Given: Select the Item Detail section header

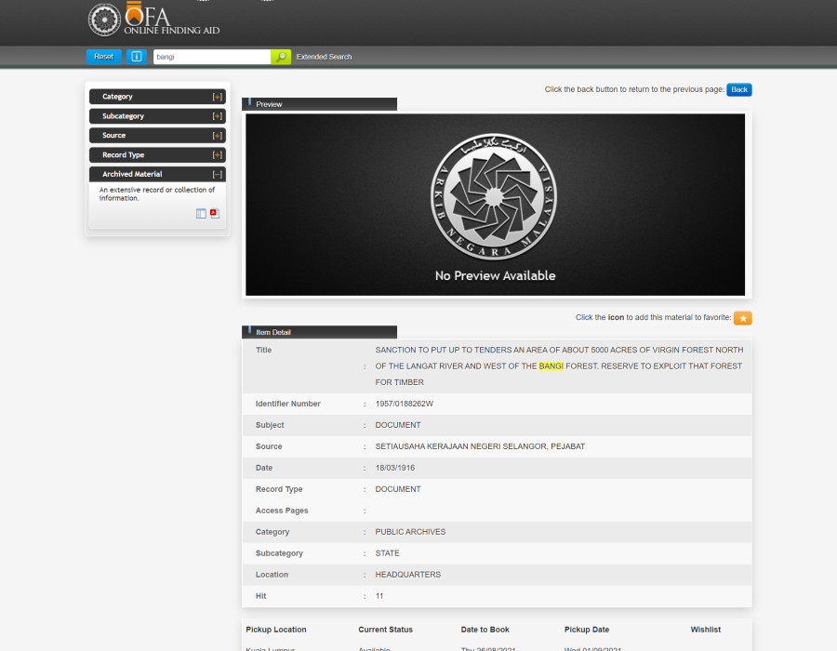Looking at the screenshot, I should click(319, 332).
